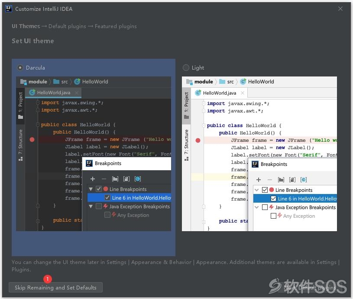Click red breakpoint dot in Darcula gutter
This screenshot has width=353, height=299.
(32, 140)
